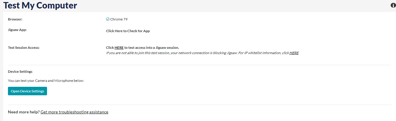Open the HERE link for IP whitelist information
The width and height of the screenshot is (396, 121).
(294, 53)
